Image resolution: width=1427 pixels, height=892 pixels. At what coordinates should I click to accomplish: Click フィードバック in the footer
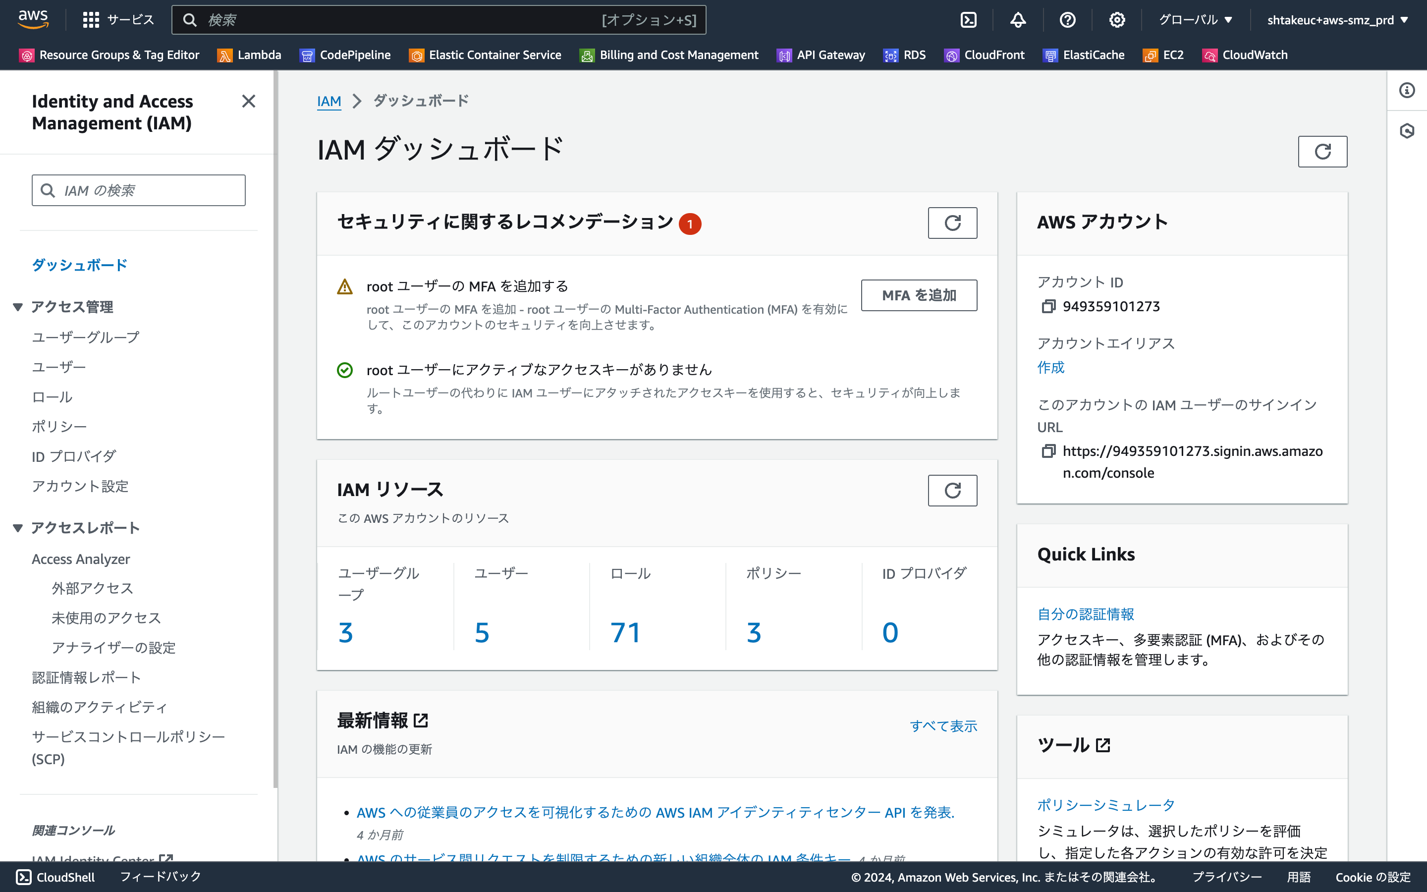[161, 877]
